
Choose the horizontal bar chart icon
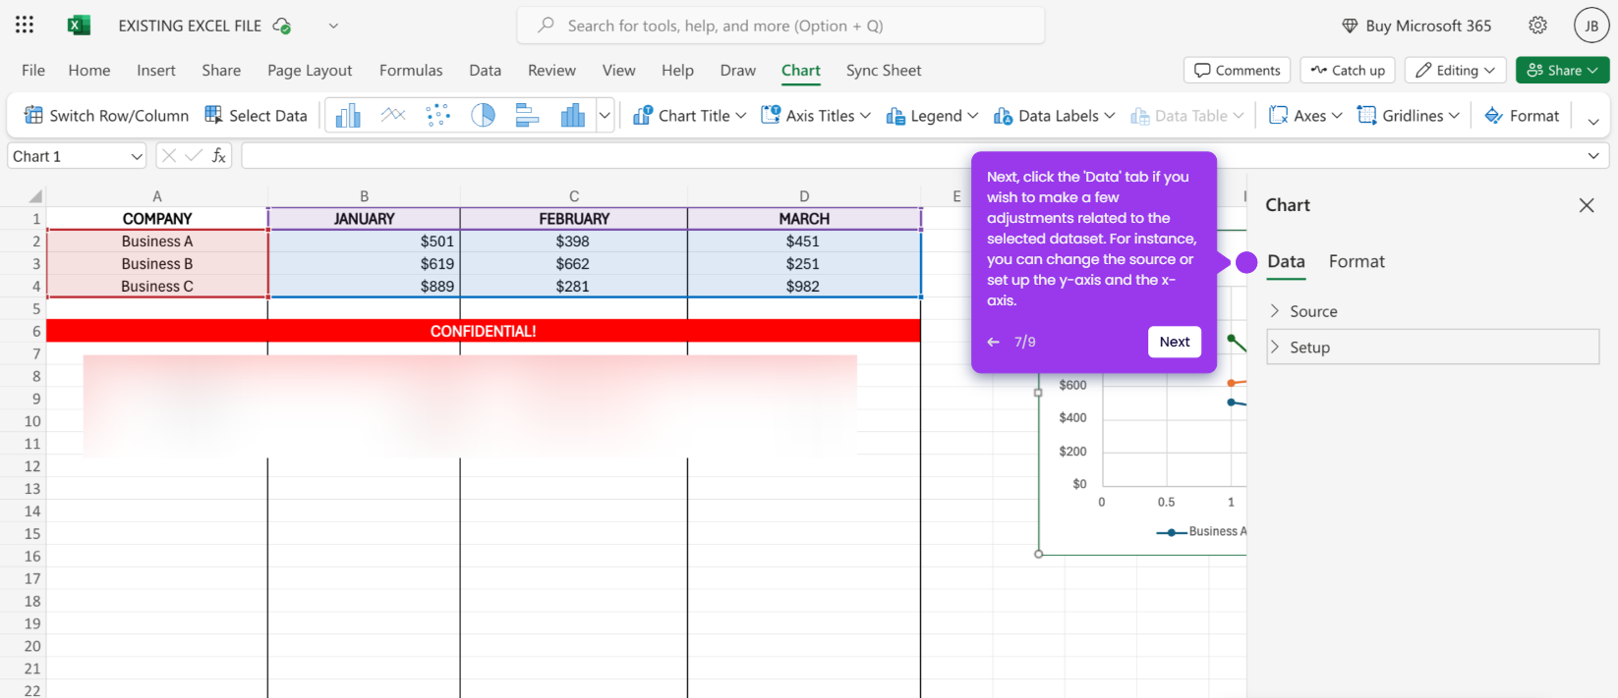tap(528, 116)
